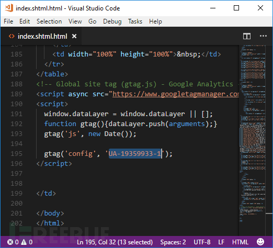This screenshot has width=273, height=248.
Task: Open the Debug menu
Action: point(112,21)
